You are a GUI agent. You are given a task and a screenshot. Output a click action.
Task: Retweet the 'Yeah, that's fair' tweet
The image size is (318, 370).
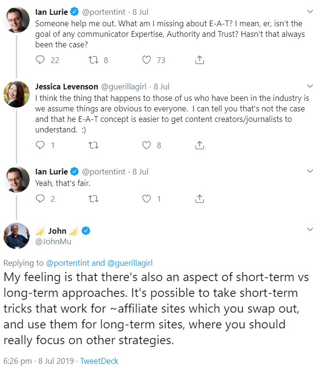[x=94, y=199]
